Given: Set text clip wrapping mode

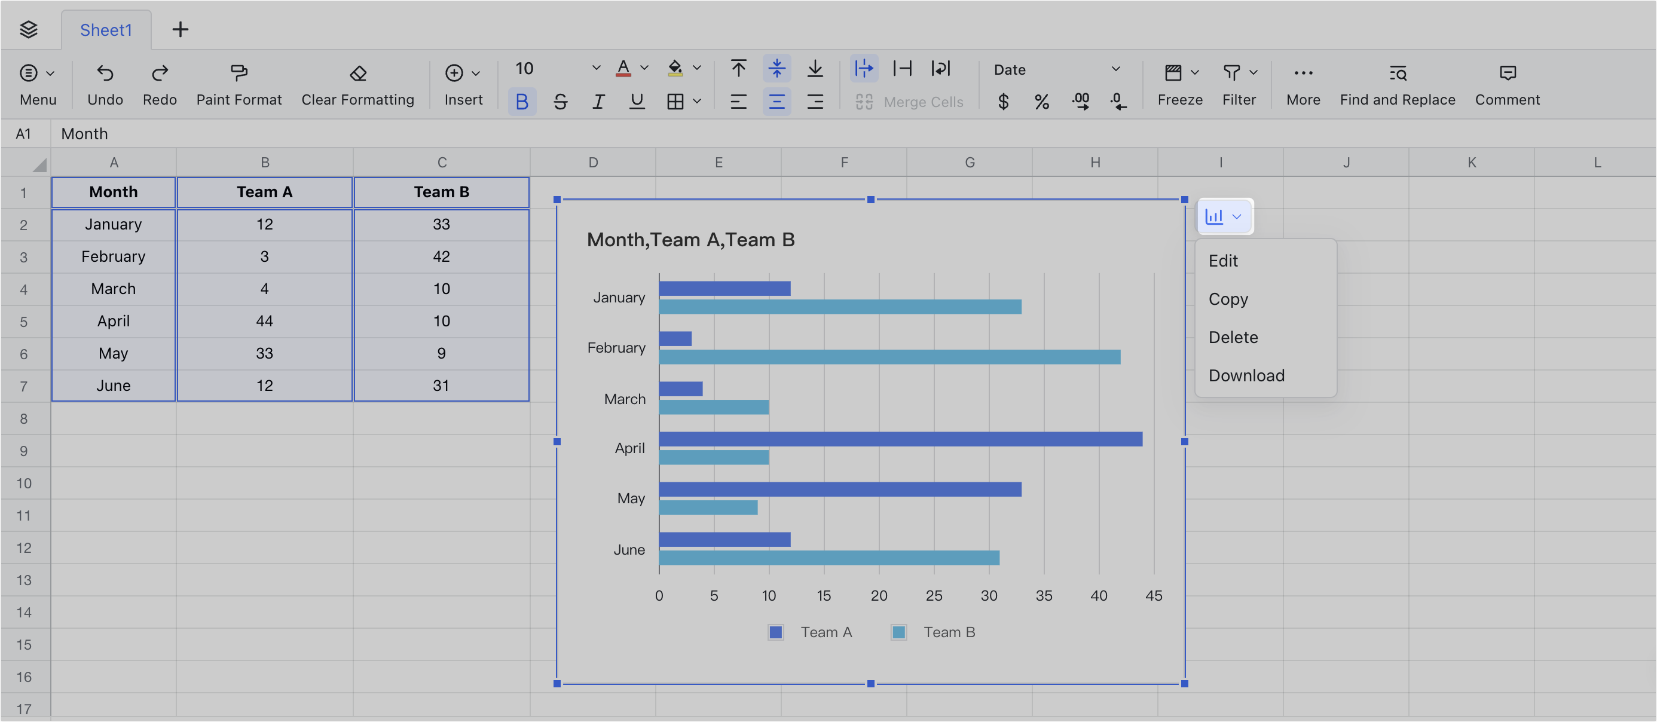Looking at the screenshot, I should tap(903, 68).
